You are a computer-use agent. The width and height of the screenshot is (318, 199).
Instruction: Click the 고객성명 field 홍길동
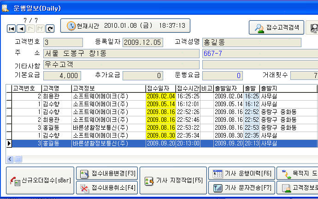[252, 42]
